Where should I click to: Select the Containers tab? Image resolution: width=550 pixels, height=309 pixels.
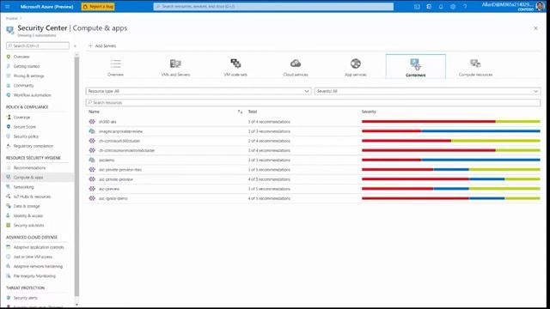click(416, 67)
